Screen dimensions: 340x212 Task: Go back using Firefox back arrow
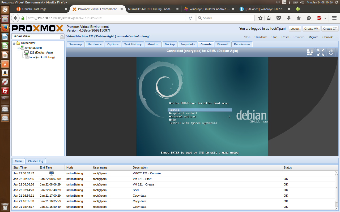15,18
